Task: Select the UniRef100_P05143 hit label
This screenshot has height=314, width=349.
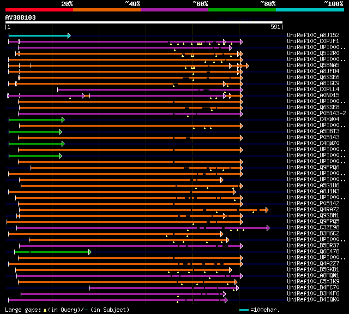Action: pos(313,137)
